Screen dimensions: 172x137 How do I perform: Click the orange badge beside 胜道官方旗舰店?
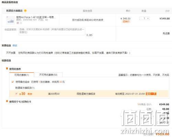[x=25, y=11]
